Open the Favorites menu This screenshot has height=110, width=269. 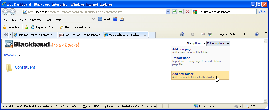[35, 20]
